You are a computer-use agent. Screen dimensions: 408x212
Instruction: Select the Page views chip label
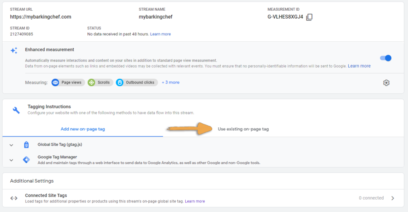click(x=71, y=82)
